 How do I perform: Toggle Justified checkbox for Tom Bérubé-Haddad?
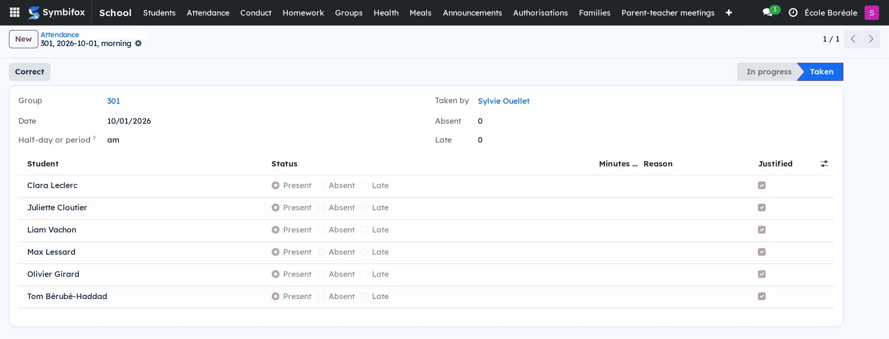pos(762,296)
